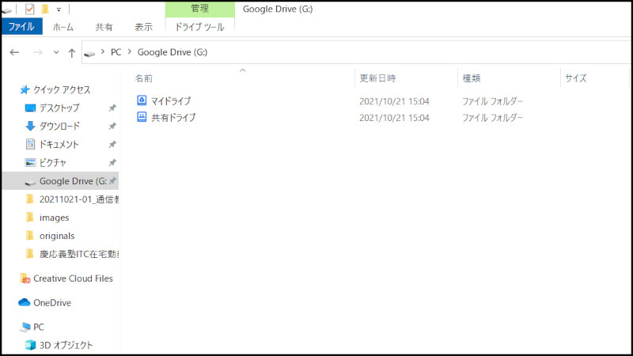Viewport: 633px width, 356px height.
Task: Open the recent locations dropdown arrow
Action: click(x=55, y=52)
